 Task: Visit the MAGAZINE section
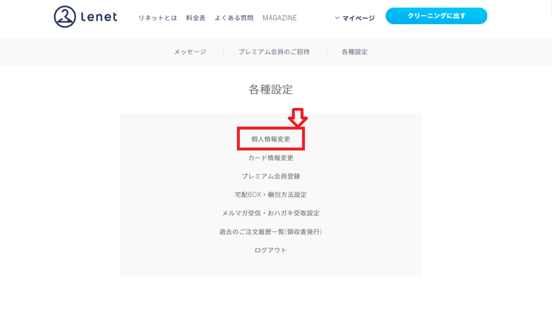(x=279, y=18)
